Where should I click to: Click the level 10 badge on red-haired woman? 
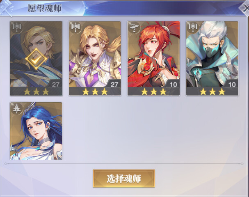pos(173,84)
